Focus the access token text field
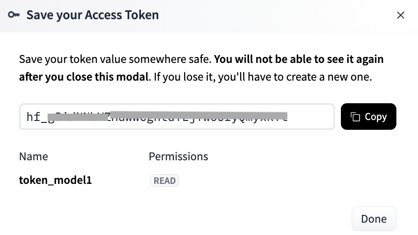Image resolution: width=418 pixels, height=235 pixels. pos(177,117)
